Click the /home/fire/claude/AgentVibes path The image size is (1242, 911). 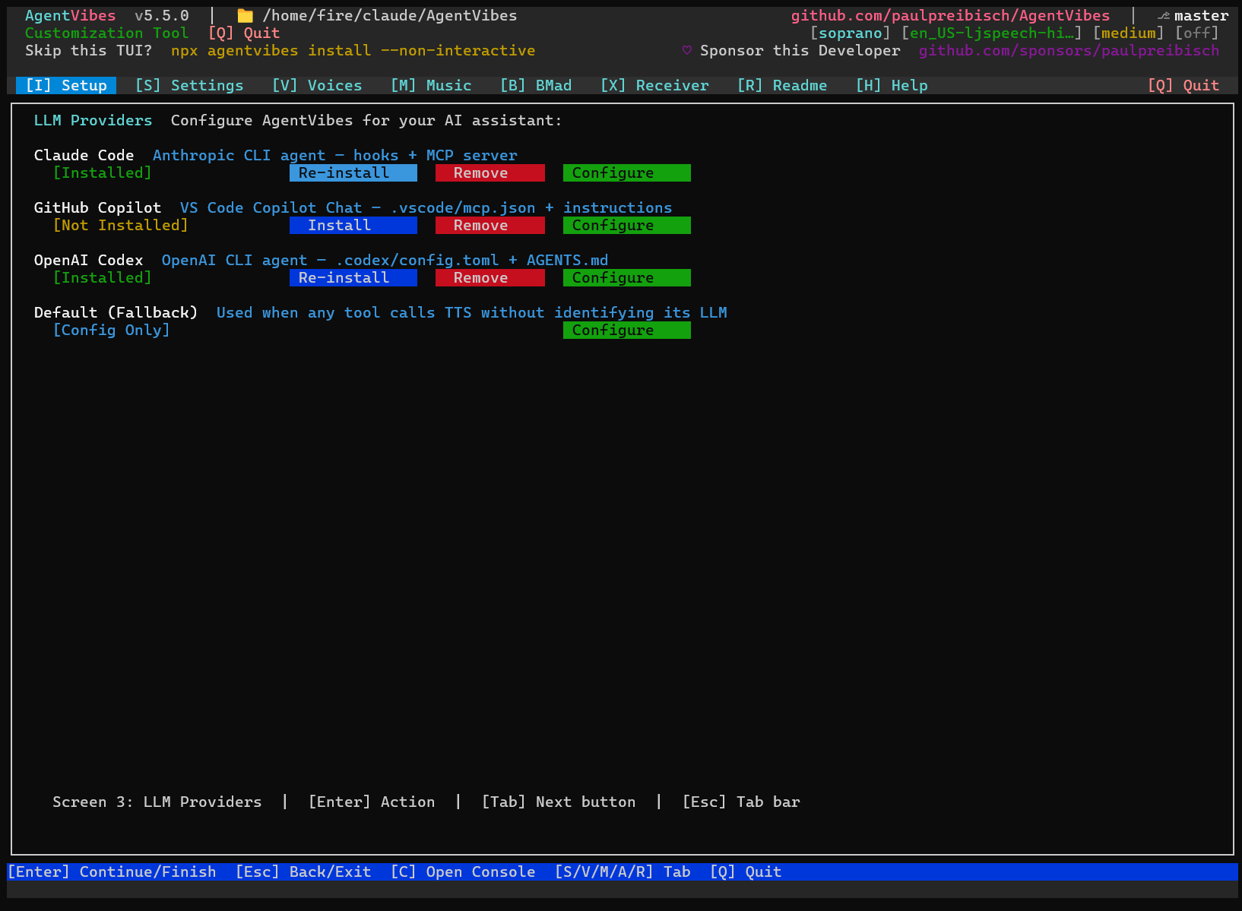[390, 16]
